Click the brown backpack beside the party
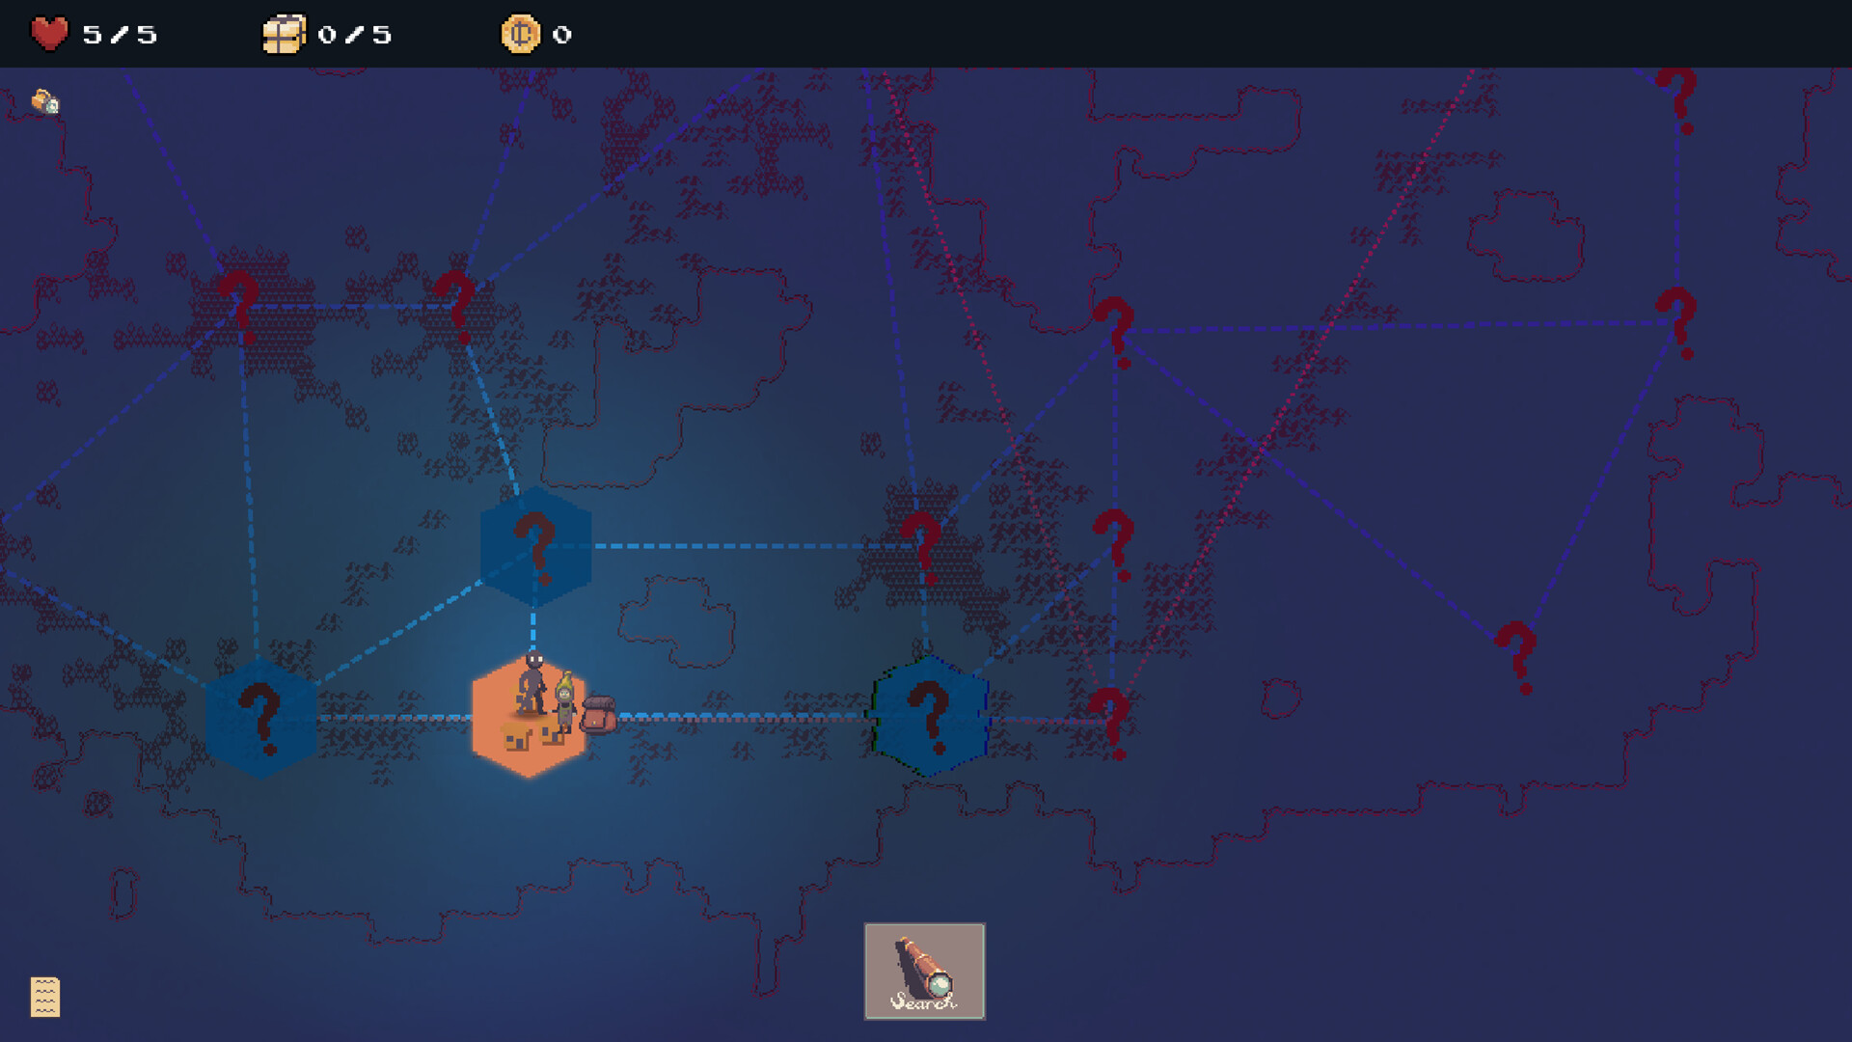Screen dimensions: 1852x1042 point(598,715)
